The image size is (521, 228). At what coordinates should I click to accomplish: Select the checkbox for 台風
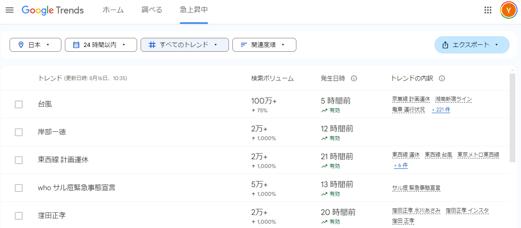coord(19,104)
